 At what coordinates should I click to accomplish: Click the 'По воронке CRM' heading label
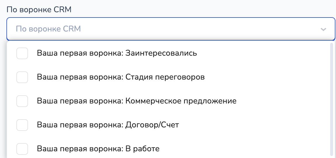coord(39,9)
